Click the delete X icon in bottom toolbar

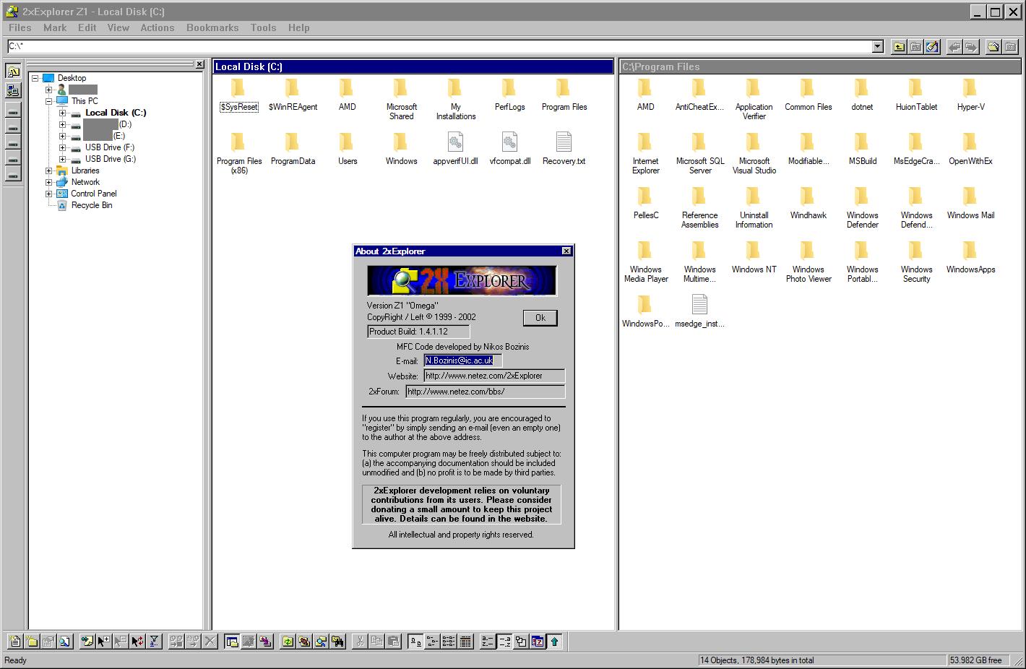pyautogui.click(x=210, y=641)
